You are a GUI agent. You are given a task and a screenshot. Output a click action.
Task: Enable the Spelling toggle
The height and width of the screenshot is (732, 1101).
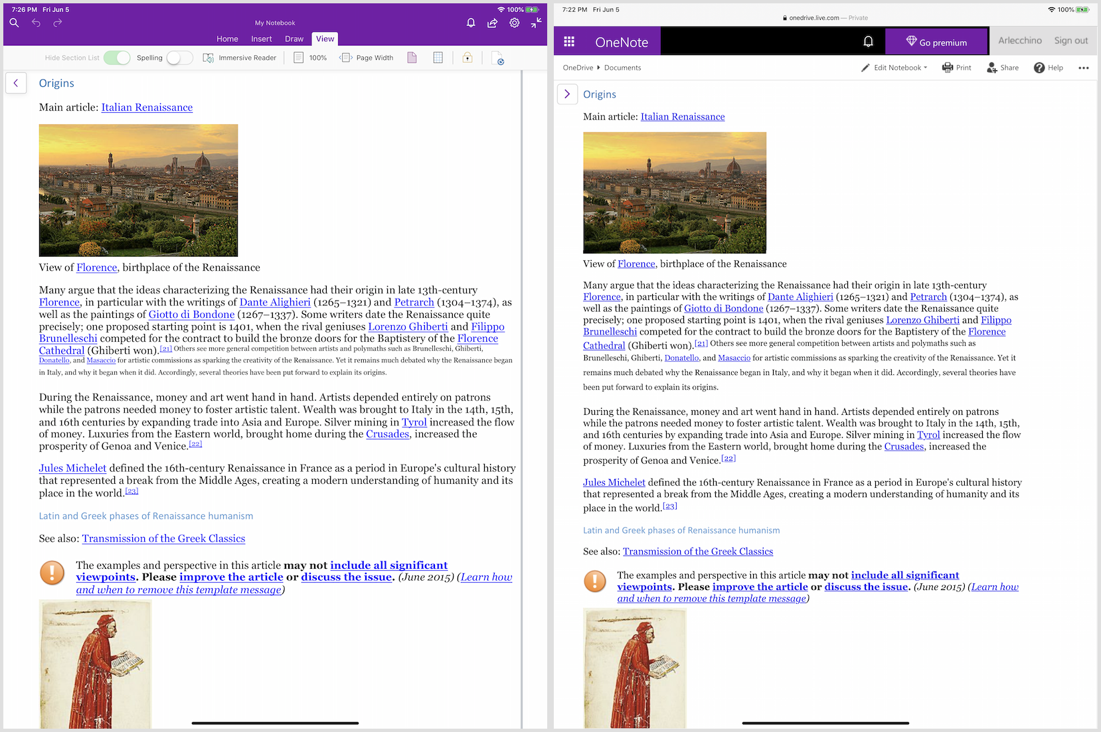tap(179, 58)
